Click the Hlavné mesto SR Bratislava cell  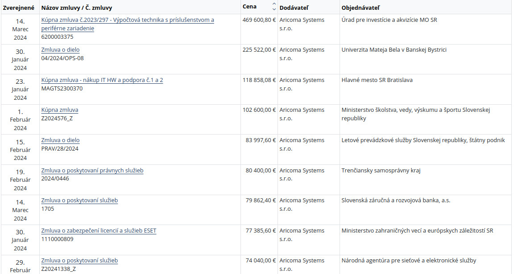click(377, 80)
